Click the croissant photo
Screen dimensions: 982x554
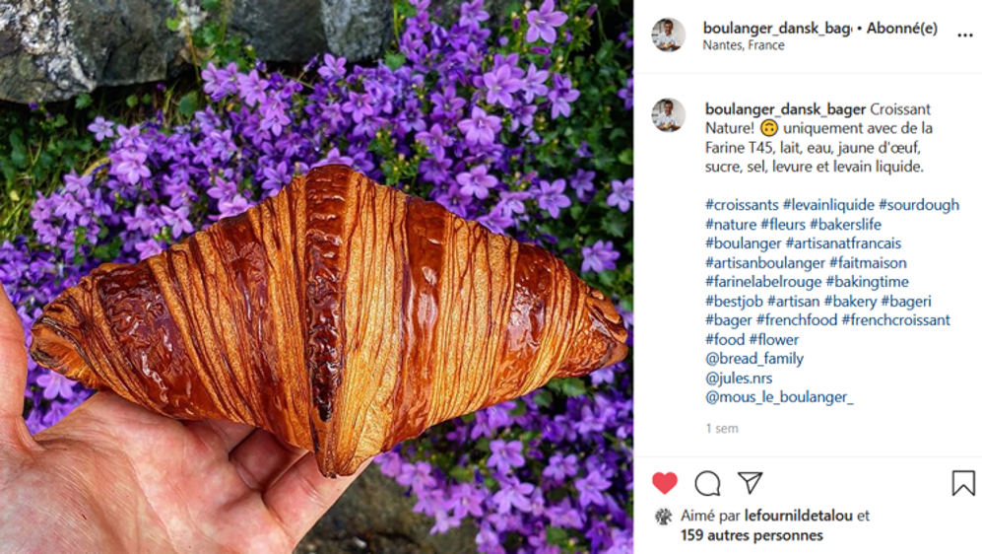tap(316, 277)
